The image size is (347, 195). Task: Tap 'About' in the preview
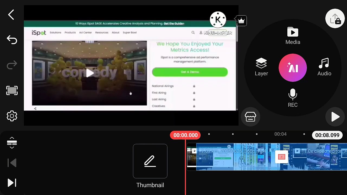point(115,32)
